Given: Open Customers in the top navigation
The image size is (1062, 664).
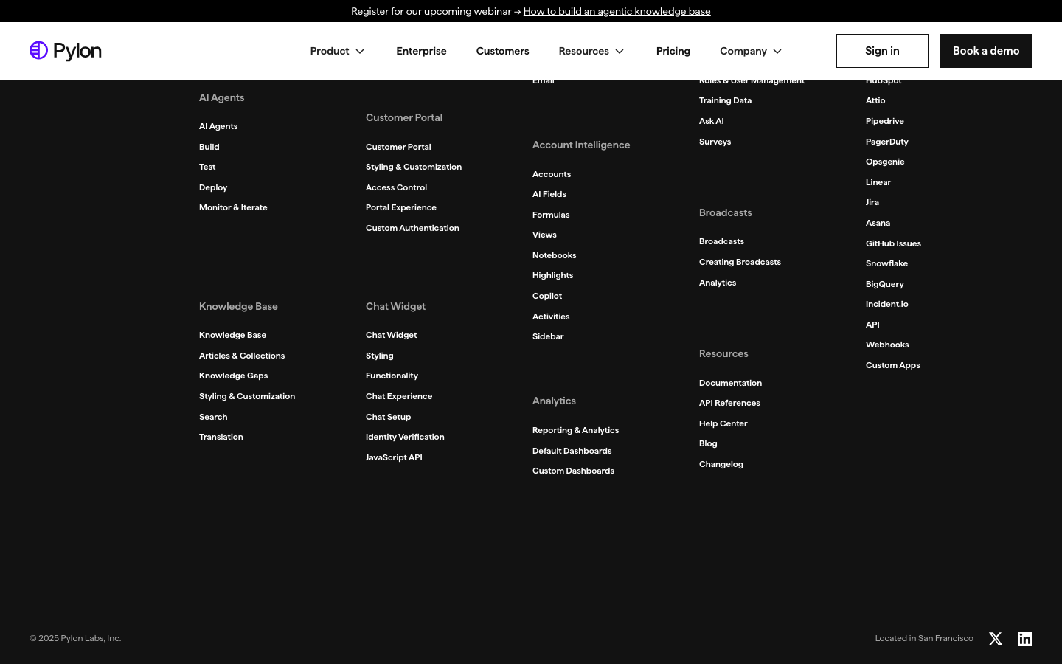Looking at the screenshot, I should click(502, 51).
